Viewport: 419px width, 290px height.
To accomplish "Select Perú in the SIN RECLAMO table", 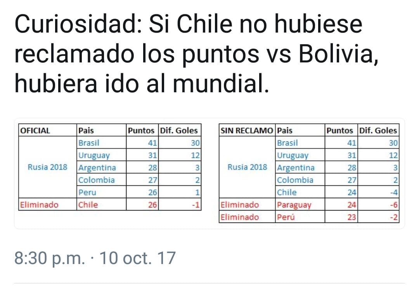I will coord(286,217).
